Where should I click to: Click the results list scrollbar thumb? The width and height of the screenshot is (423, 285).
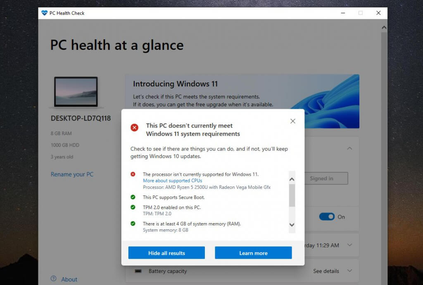pos(292,195)
